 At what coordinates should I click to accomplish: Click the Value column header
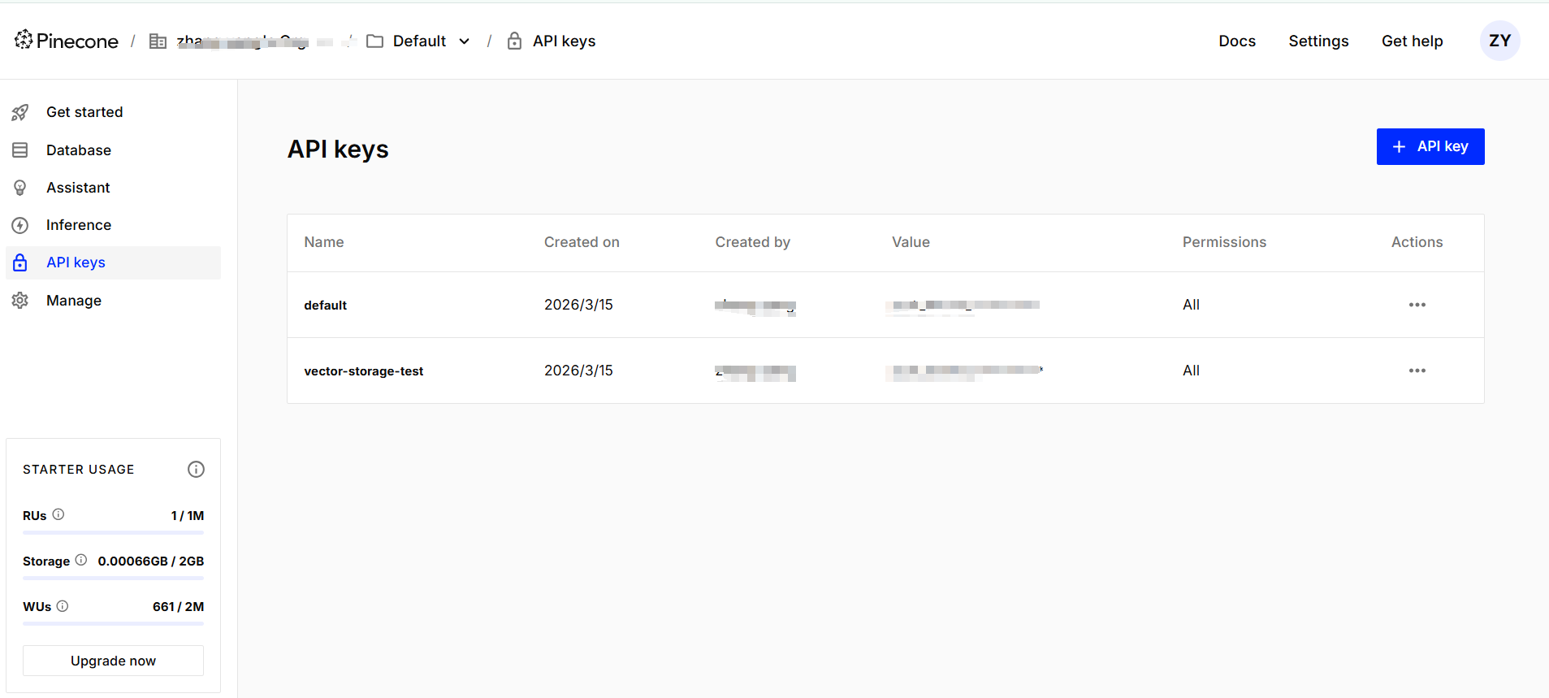[911, 242]
